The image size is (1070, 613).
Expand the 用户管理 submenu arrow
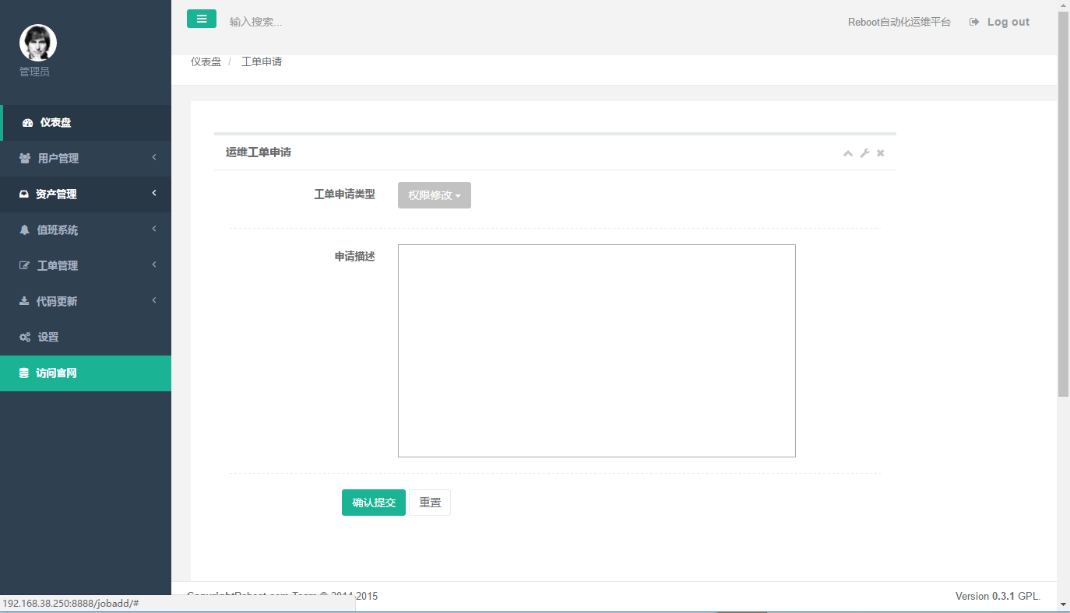(153, 158)
